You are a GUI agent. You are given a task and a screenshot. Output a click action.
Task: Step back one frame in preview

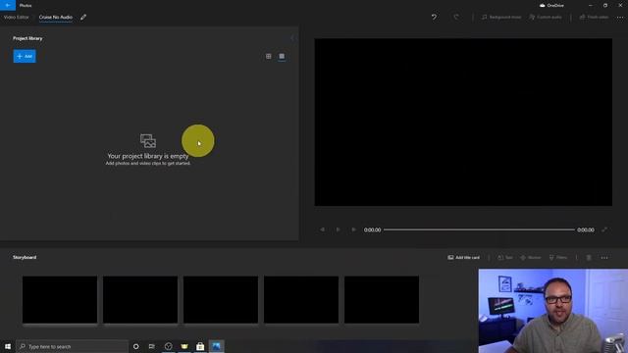323,229
